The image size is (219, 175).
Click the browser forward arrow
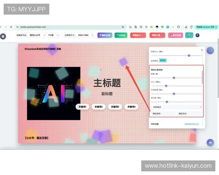coord(5,27)
